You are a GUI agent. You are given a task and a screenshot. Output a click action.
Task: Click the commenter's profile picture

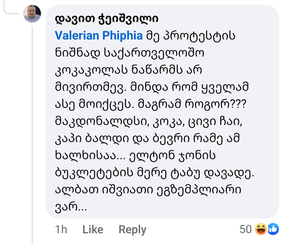(x=32, y=13)
